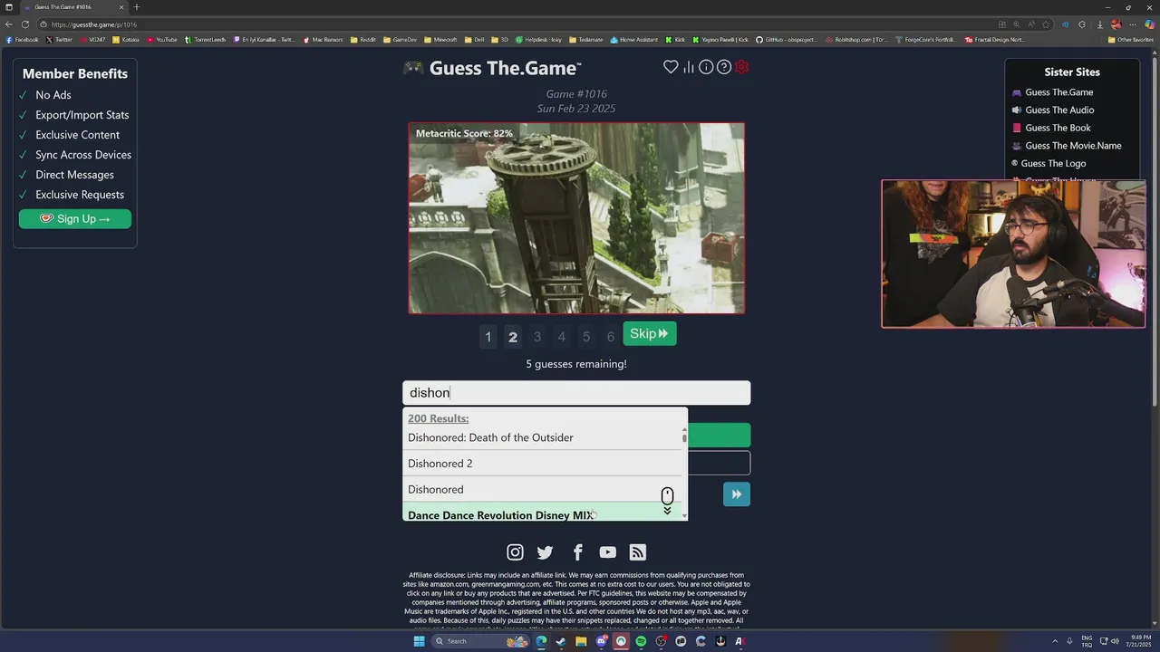Viewport: 1160px width, 652px height.
Task: Click the game search input field
Action: click(x=576, y=393)
